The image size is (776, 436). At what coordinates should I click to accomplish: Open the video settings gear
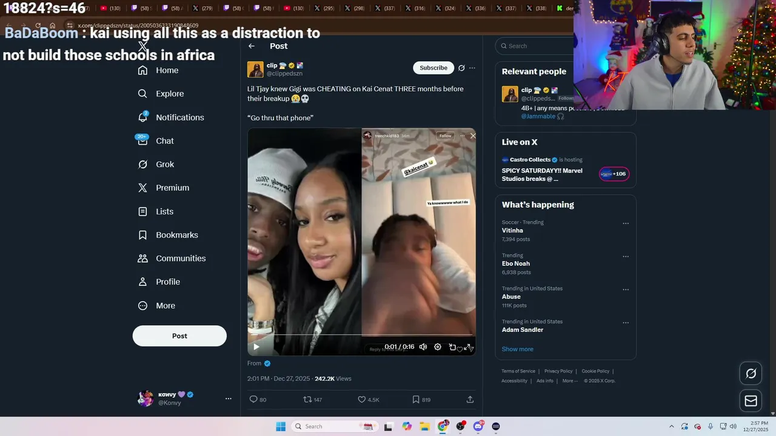(438, 347)
